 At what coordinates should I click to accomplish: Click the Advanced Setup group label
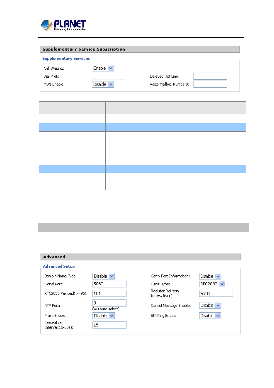[59, 266]
